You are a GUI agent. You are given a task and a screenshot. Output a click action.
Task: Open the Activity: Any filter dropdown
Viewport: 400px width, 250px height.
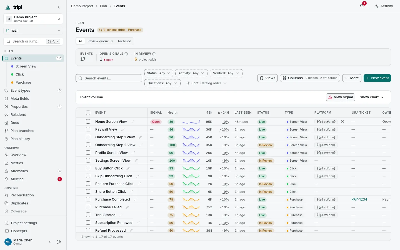[191, 73]
